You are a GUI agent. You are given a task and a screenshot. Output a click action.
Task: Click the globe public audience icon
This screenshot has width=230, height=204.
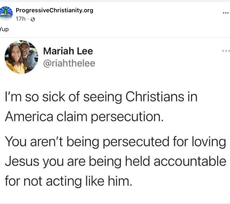tap(33, 19)
